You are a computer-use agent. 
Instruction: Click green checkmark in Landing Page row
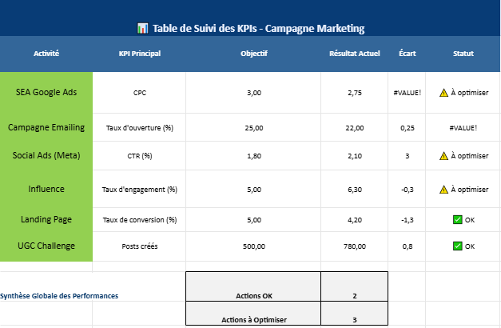coord(458,219)
